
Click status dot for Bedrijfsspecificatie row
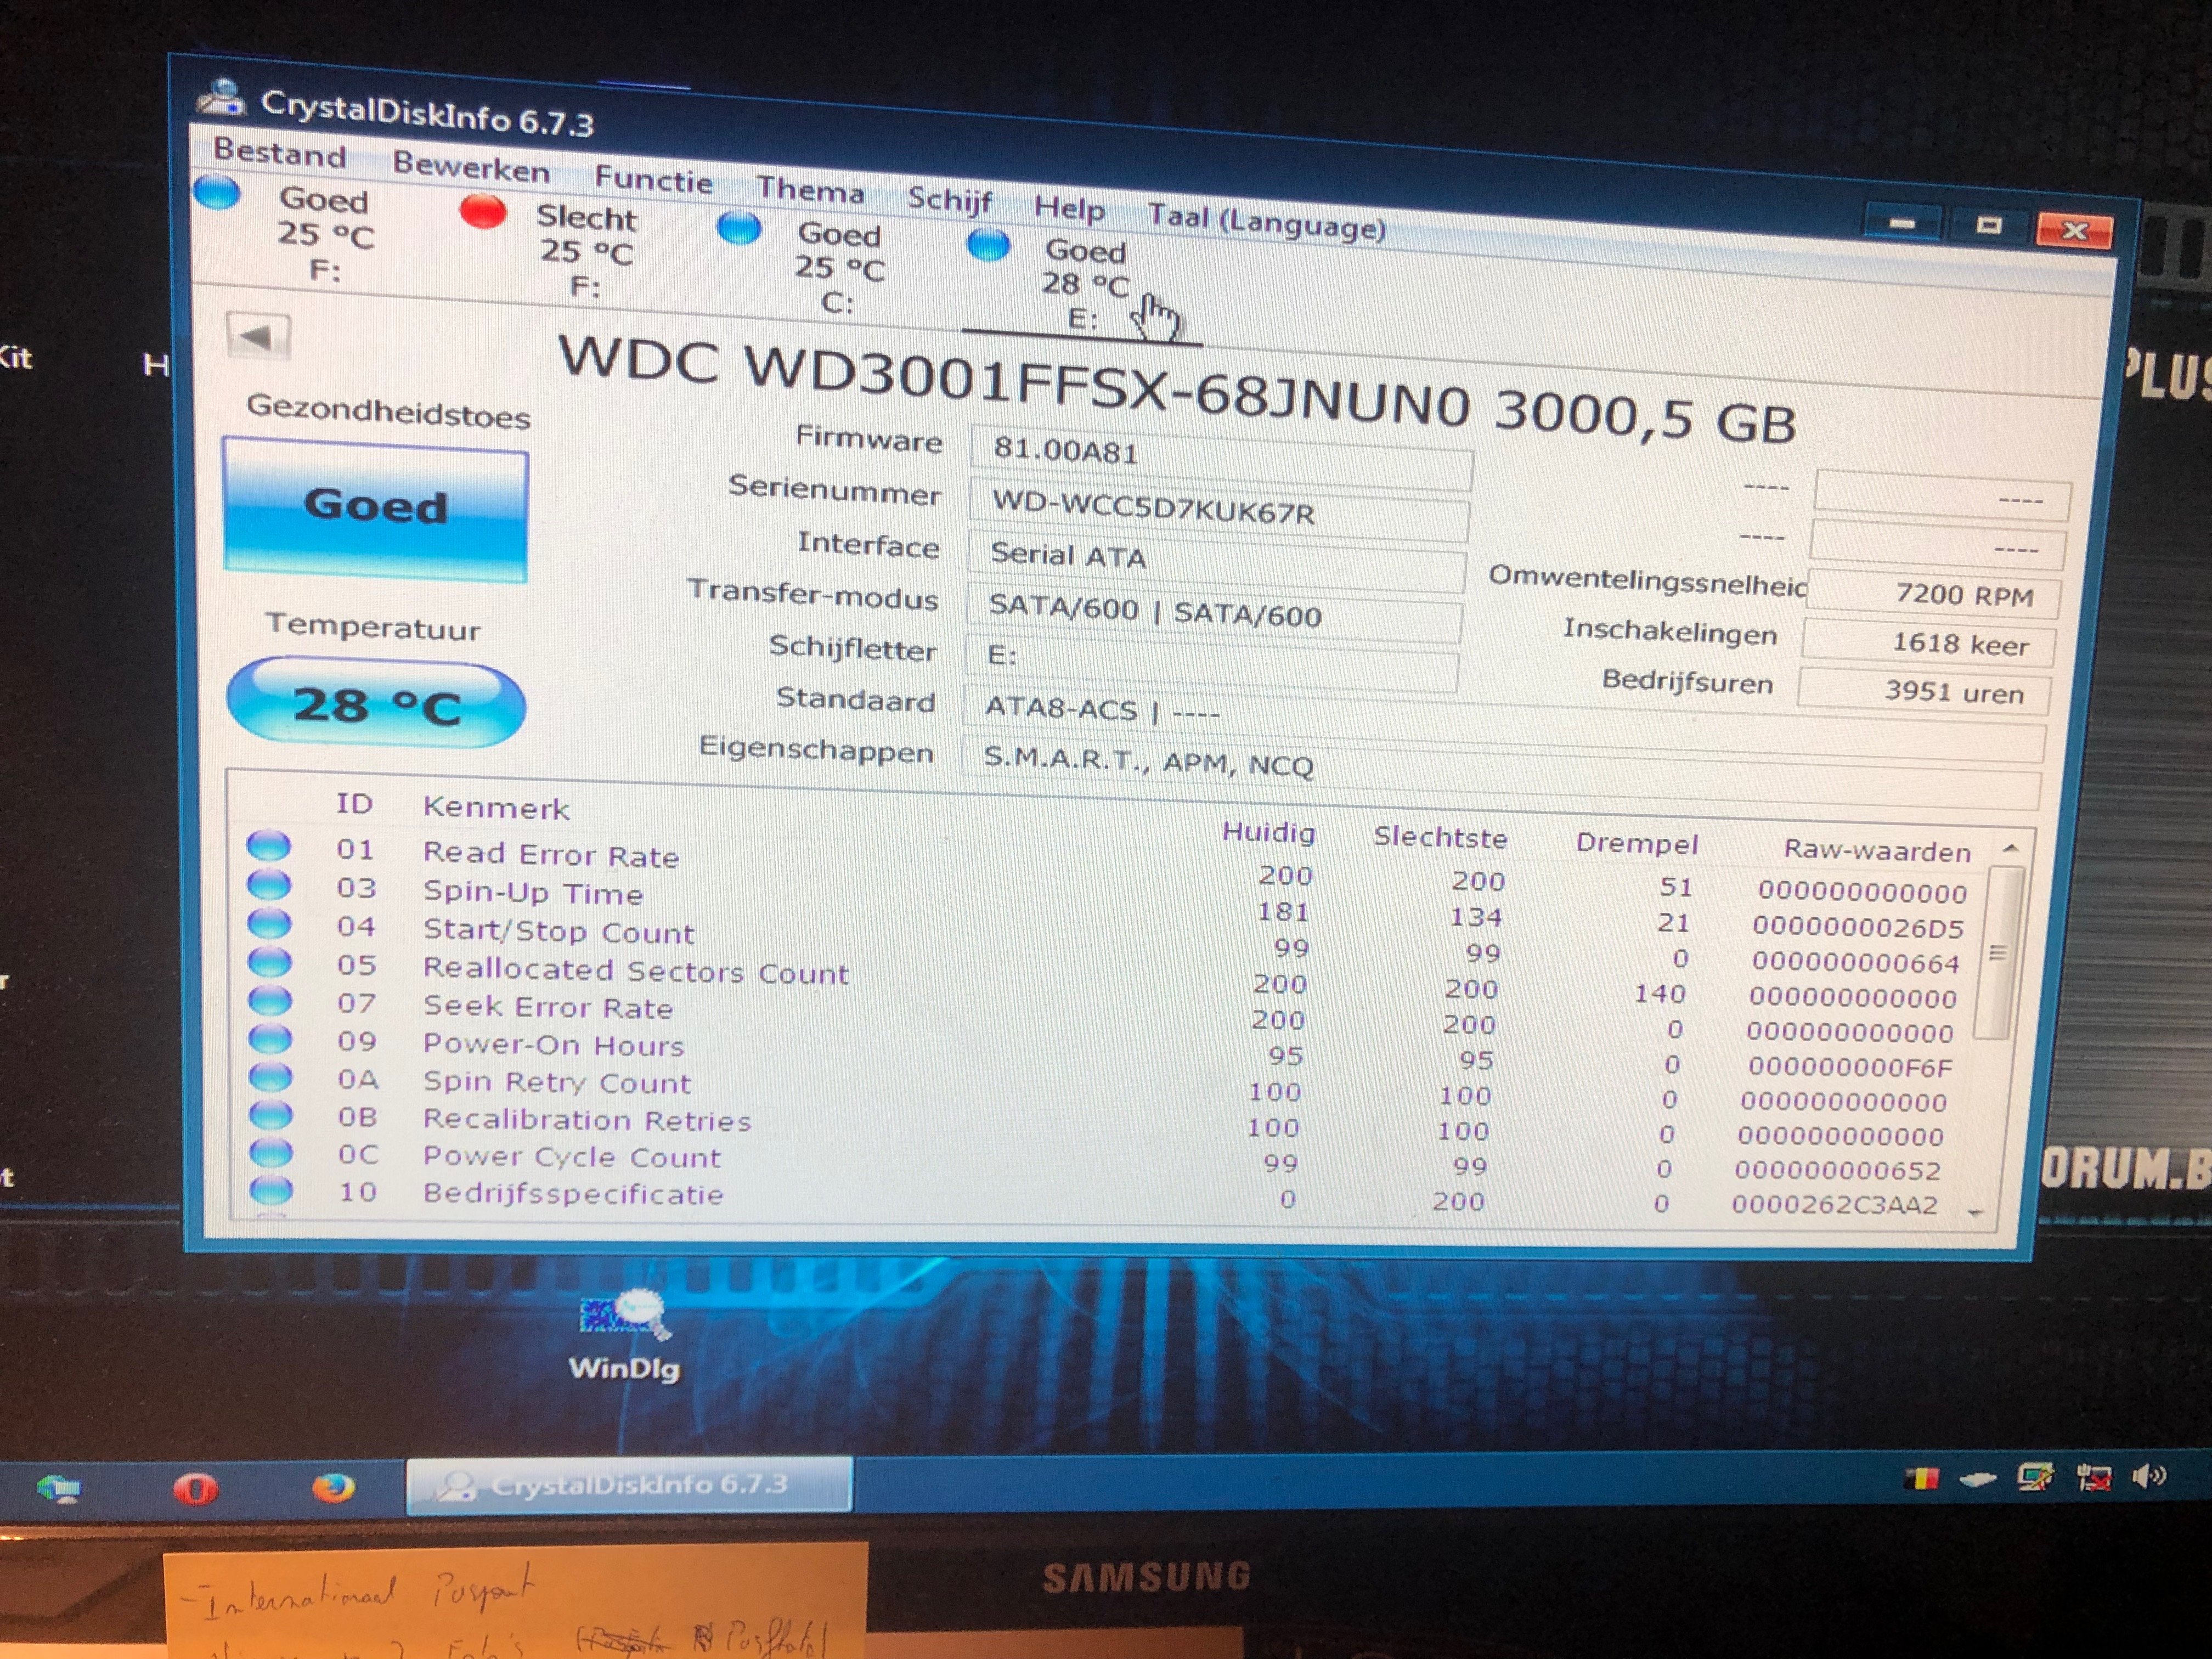tap(271, 1190)
